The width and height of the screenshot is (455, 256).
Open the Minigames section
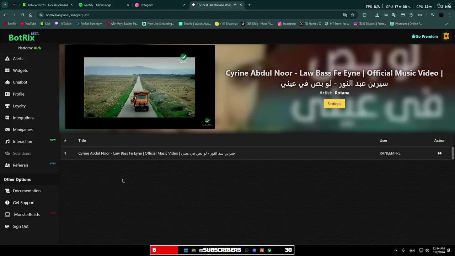[x=23, y=130]
